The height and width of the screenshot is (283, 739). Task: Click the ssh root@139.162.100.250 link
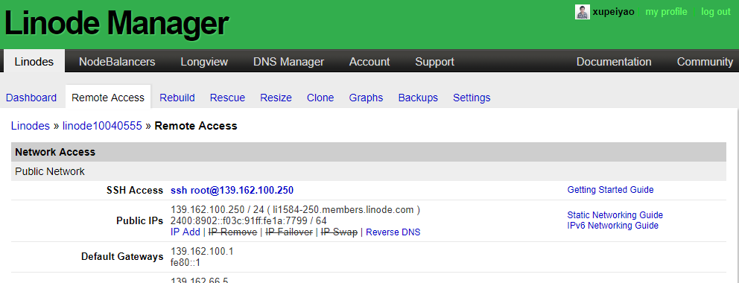point(232,190)
